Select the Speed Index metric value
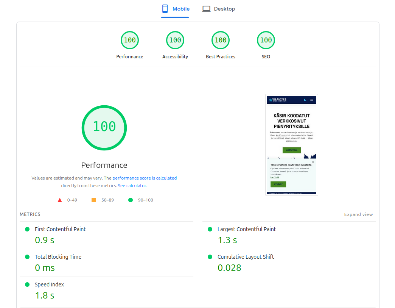 click(x=44, y=295)
